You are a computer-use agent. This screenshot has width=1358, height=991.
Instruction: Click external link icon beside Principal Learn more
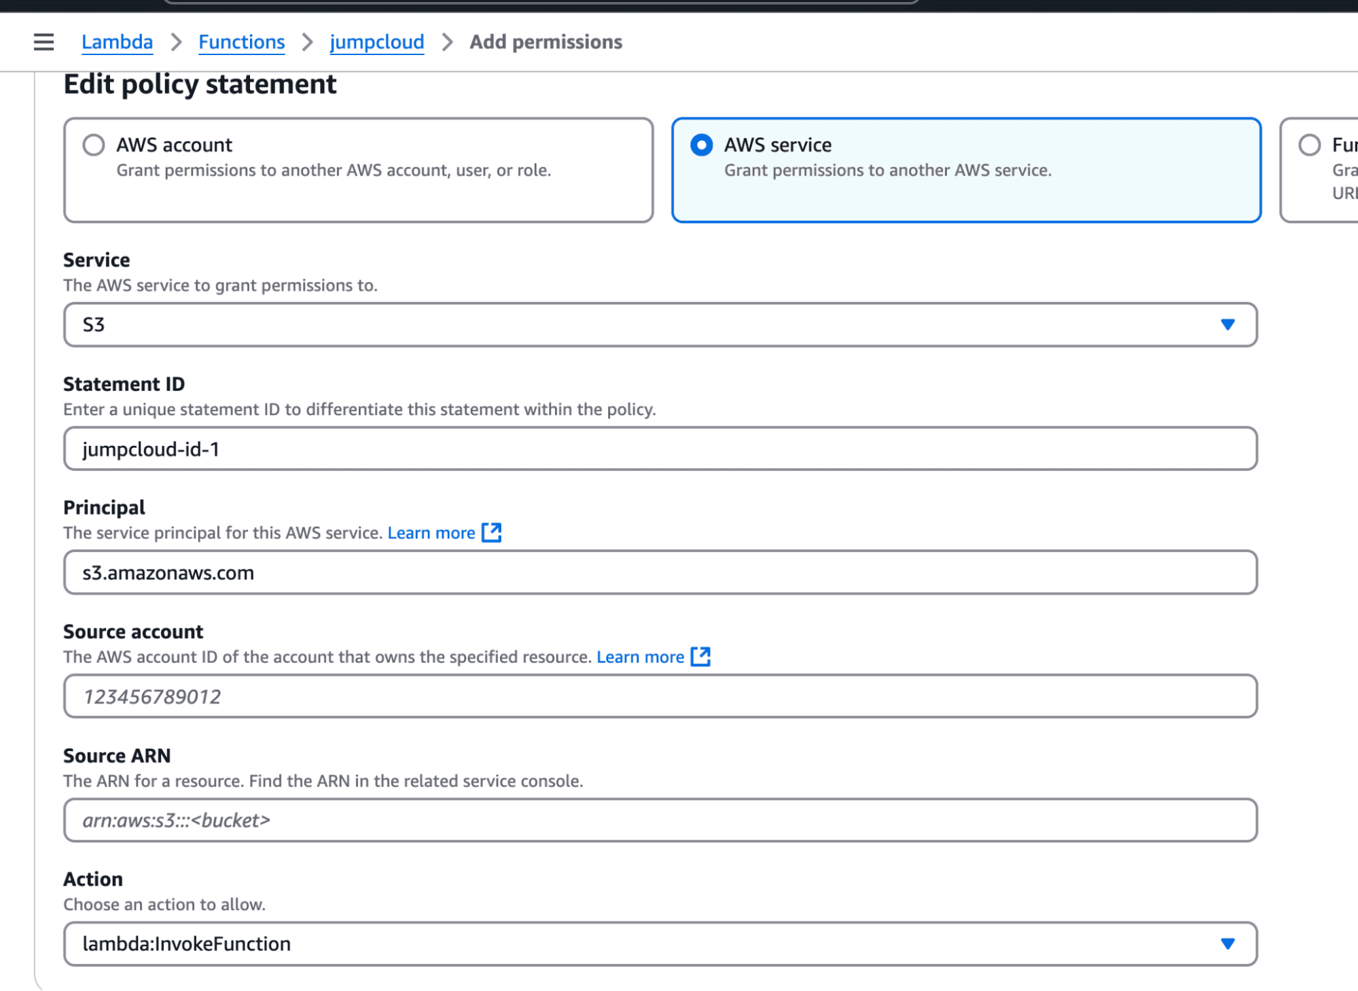pos(491,533)
